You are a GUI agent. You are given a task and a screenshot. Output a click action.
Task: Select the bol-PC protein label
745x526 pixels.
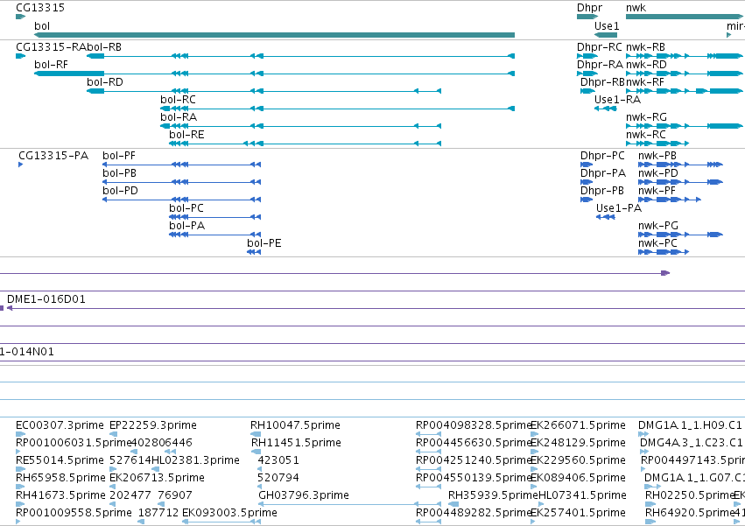[x=186, y=208]
